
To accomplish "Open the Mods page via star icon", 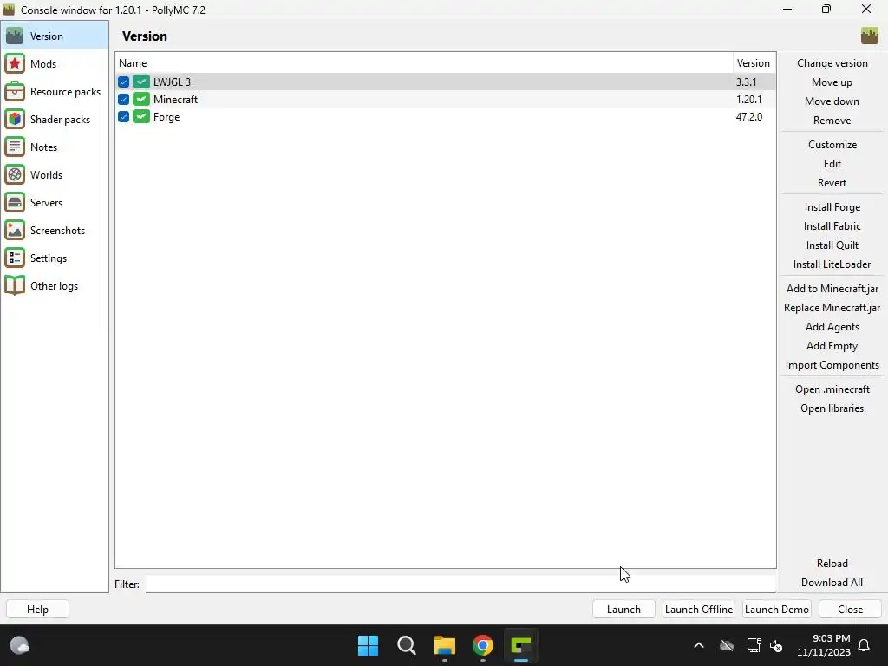I will click(15, 63).
